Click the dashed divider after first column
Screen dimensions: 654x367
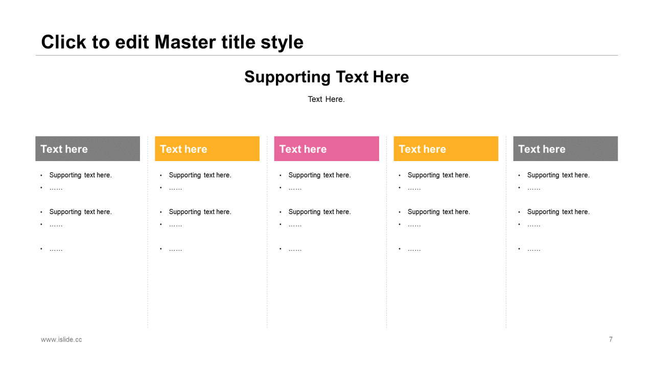click(x=148, y=232)
